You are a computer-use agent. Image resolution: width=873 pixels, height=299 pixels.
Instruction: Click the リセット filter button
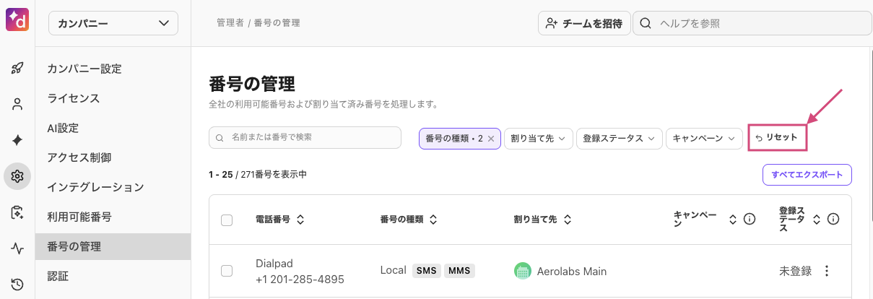[x=777, y=137]
